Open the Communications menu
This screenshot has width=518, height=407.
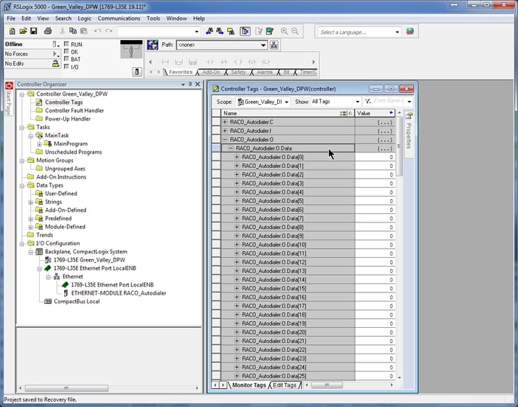point(119,18)
